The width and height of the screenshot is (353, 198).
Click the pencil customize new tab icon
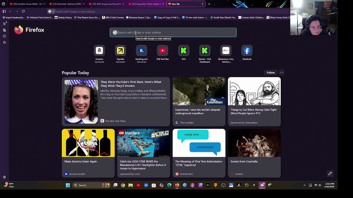click(330, 174)
